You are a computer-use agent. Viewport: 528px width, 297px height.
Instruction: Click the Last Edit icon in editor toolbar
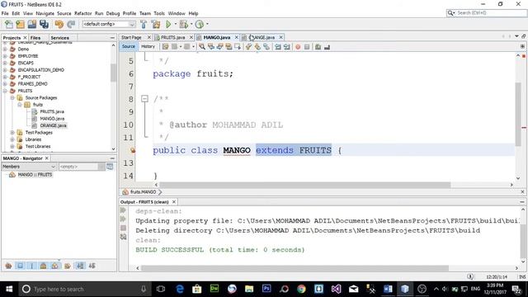(x=165, y=47)
